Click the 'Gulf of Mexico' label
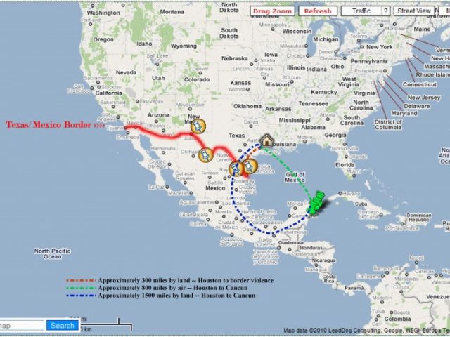 (x=295, y=177)
